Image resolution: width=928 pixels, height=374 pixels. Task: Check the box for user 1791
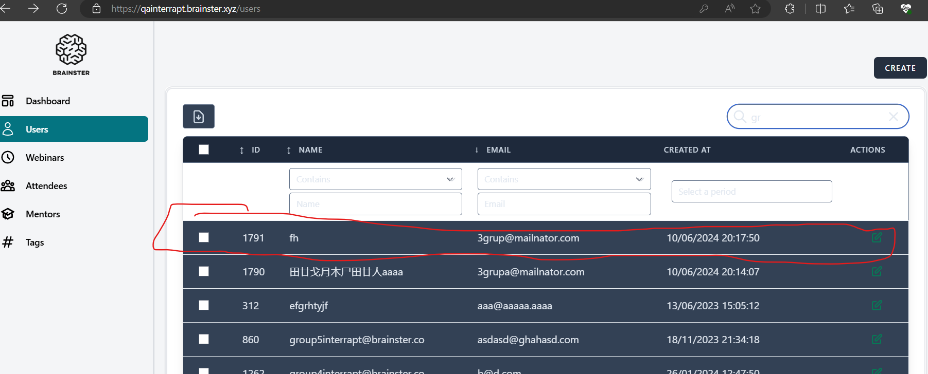[204, 237]
